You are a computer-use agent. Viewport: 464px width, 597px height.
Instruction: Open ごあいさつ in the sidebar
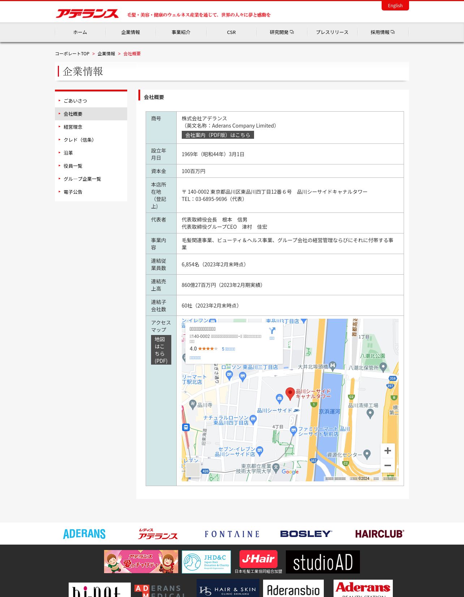pyautogui.click(x=91, y=101)
